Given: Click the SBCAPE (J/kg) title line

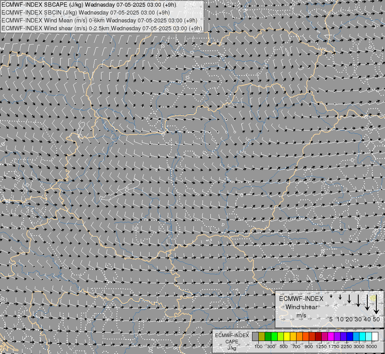Looking at the screenshot, I should pos(88,5).
